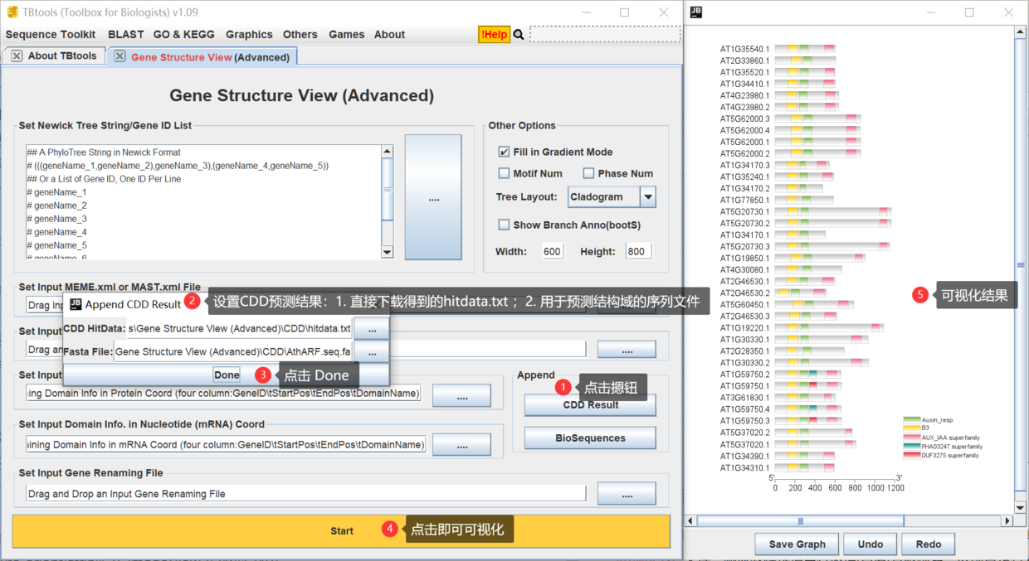Click the CDD Result append button

click(590, 404)
